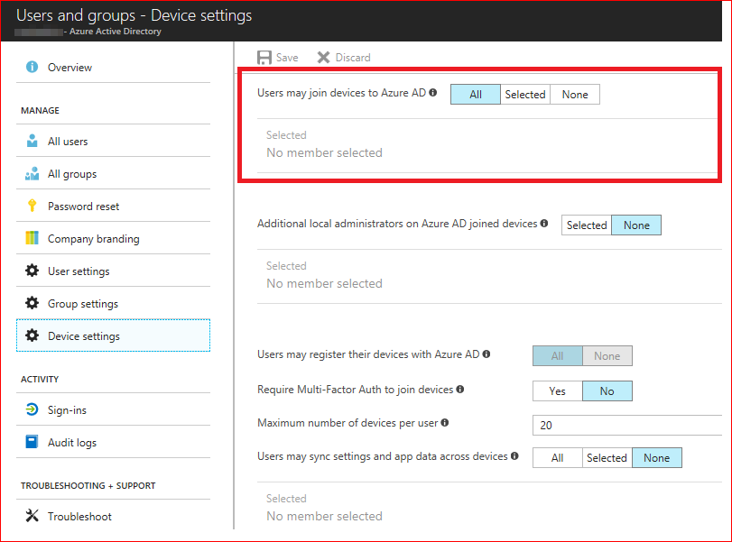
Task: Click the Overview info icon
Action: 32,68
